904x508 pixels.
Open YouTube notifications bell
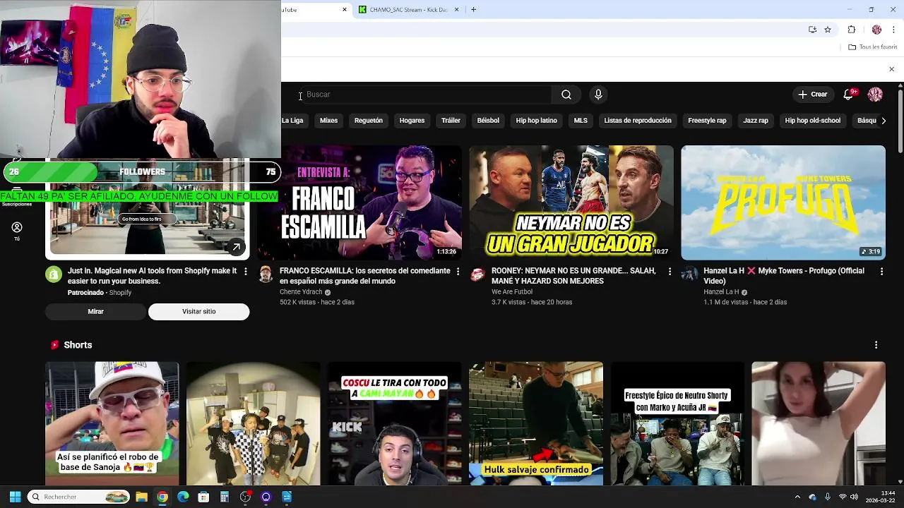[849, 95]
